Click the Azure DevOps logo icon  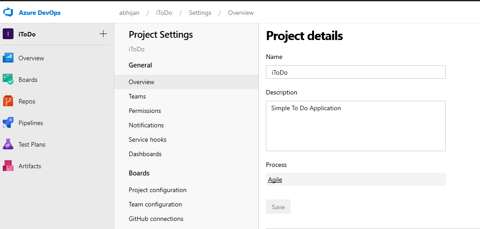point(8,13)
